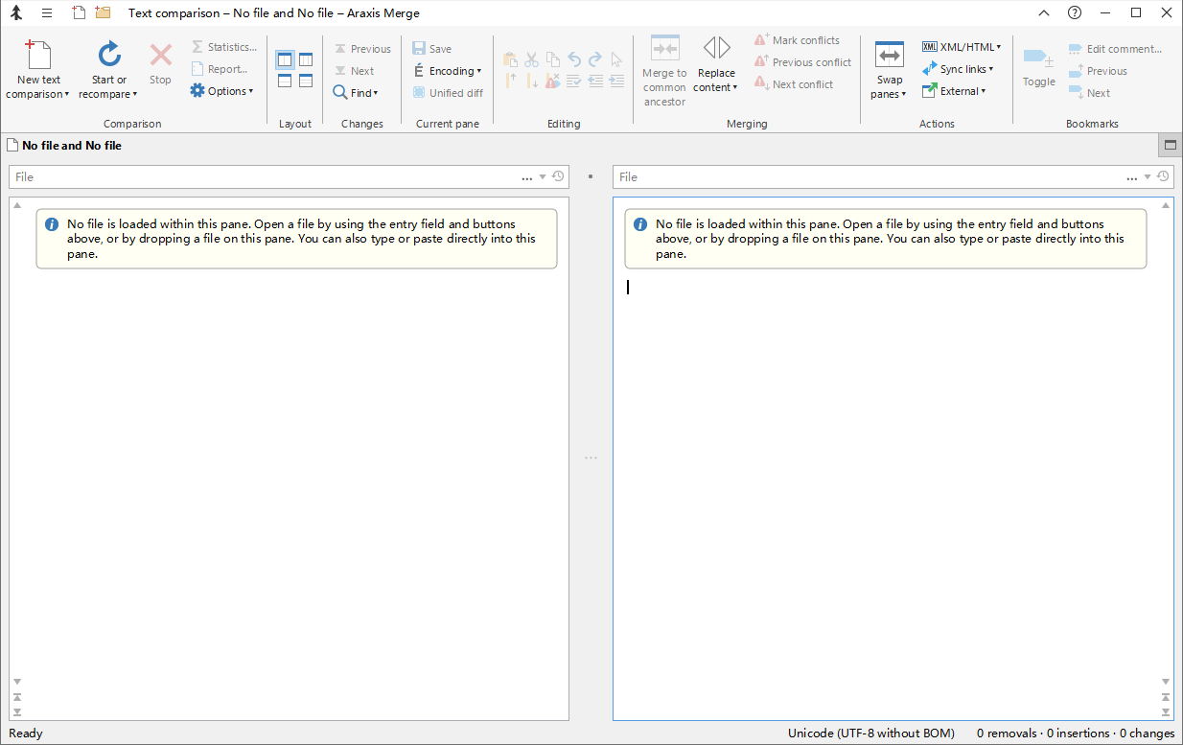Image resolution: width=1183 pixels, height=745 pixels.
Task: Click the left pane history clock icon
Action: click(558, 177)
